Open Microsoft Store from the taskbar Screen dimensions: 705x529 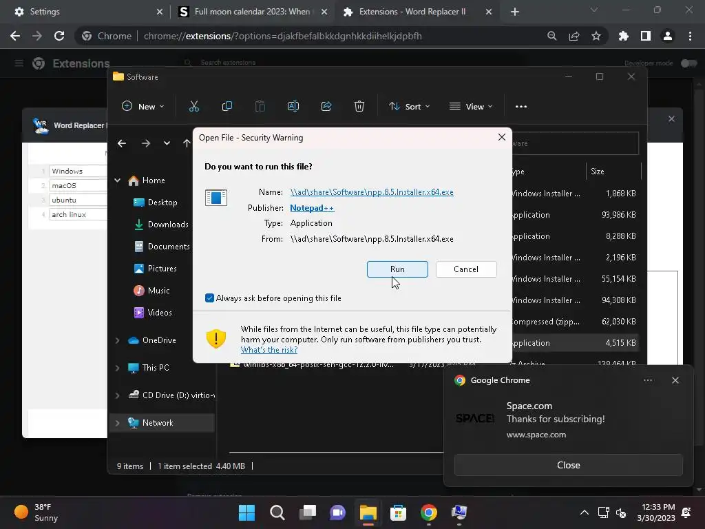point(398,512)
